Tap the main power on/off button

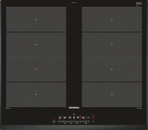[x=54, y=122]
